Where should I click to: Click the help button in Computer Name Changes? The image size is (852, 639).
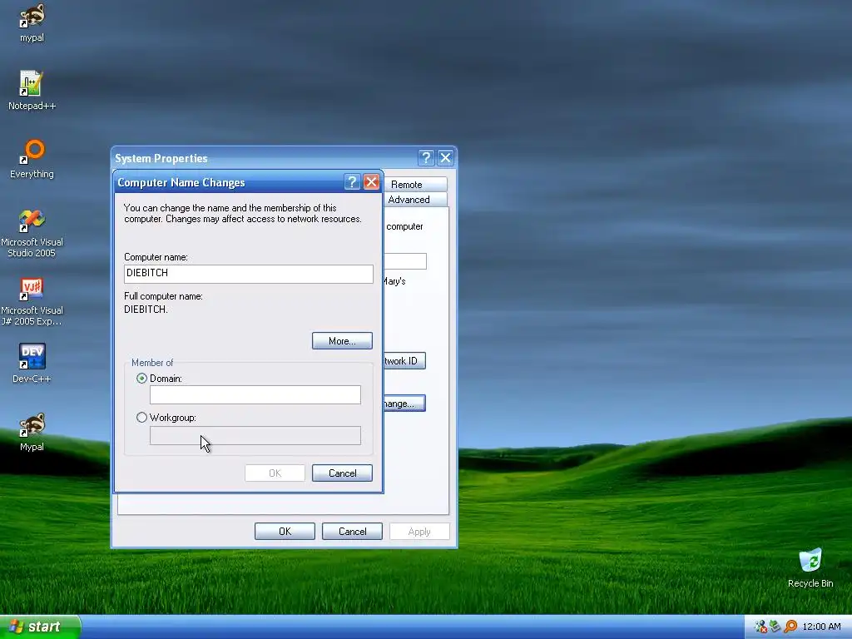coord(352,182)
